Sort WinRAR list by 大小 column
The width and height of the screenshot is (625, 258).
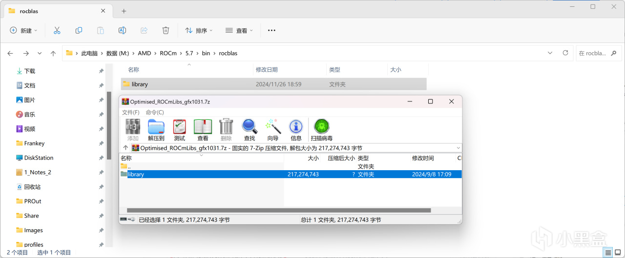313,158
